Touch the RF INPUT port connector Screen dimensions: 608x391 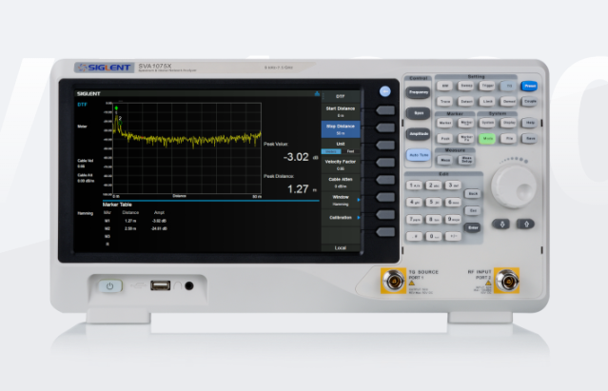(x=506, y=281)
